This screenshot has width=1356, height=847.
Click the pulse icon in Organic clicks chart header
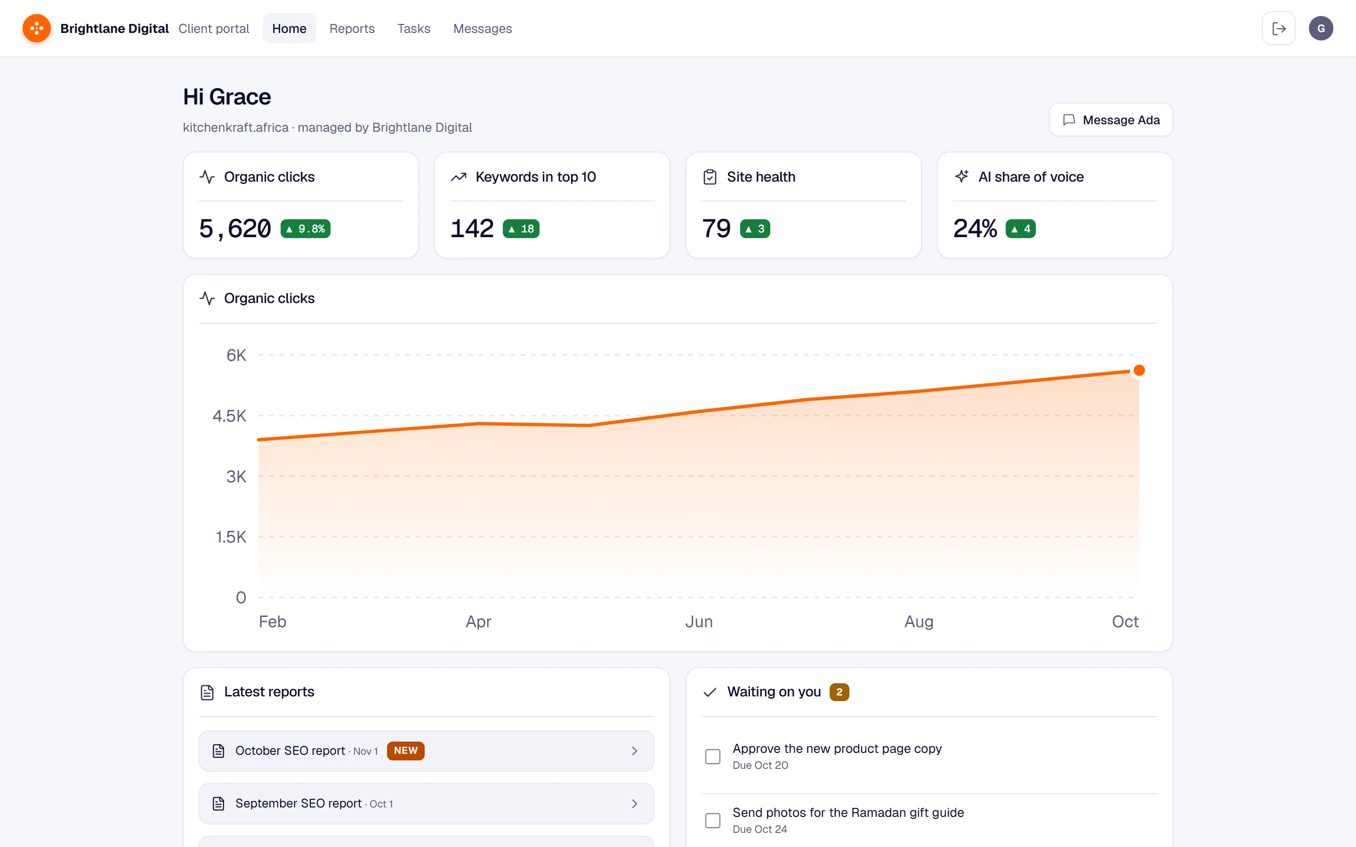(x=207, y=299)
